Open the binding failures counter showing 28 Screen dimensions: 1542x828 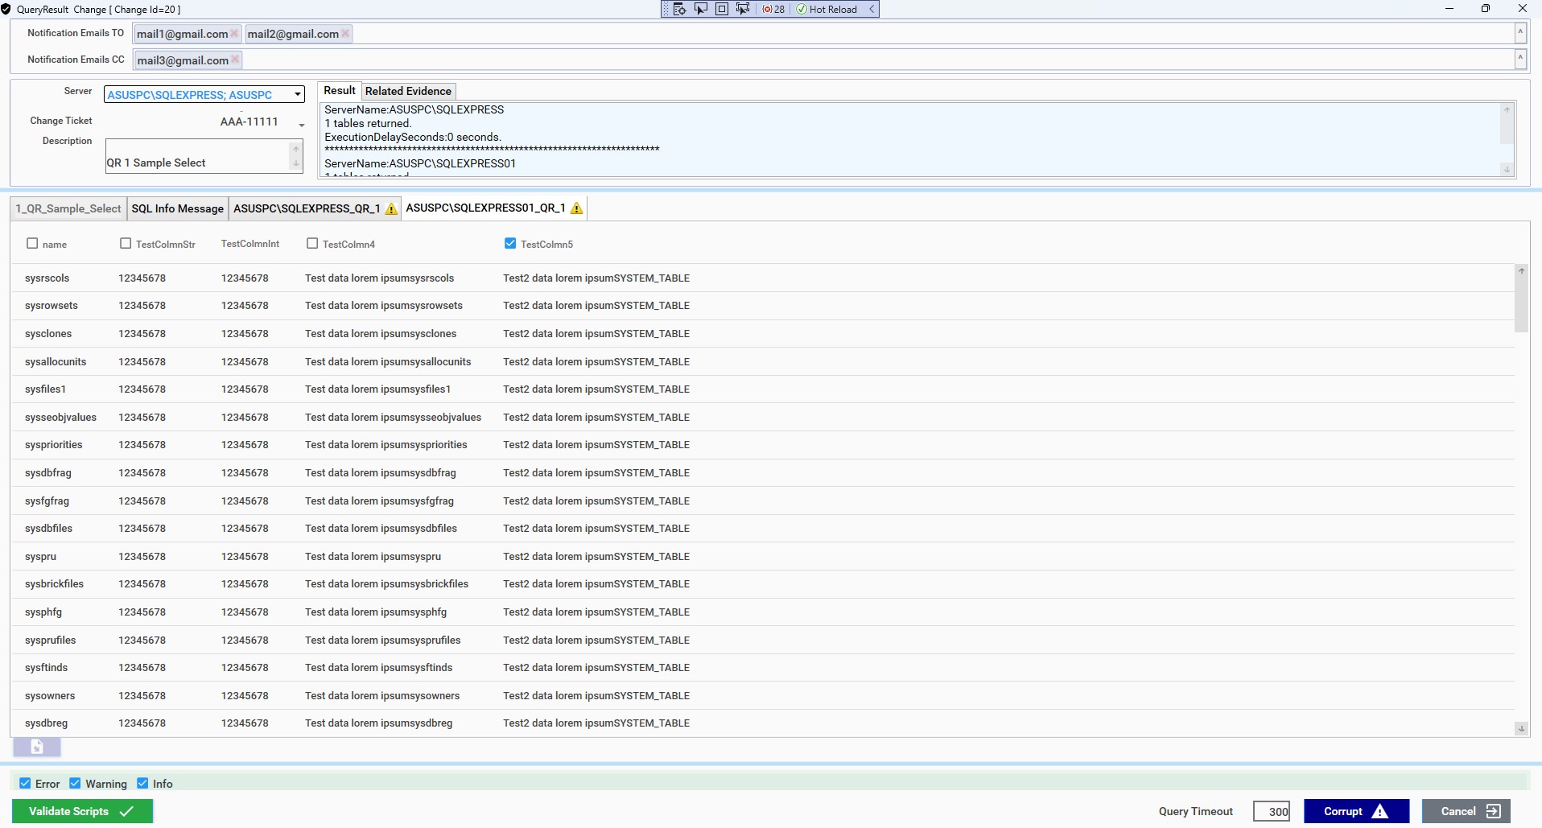[x=773, y=9]
